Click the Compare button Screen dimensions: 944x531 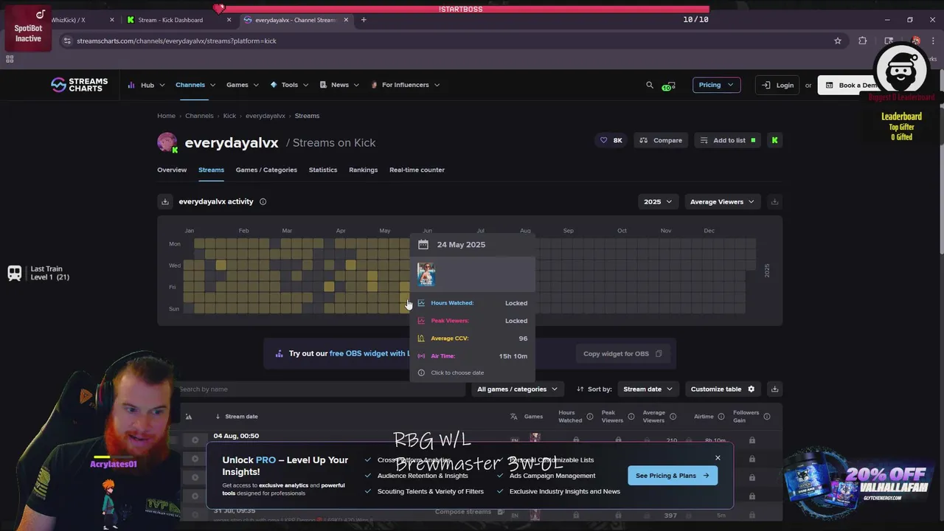pos(661,140)
